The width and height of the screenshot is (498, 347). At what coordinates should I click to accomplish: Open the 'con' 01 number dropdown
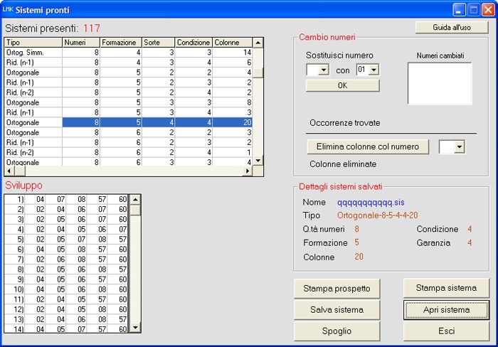point(373,70)
